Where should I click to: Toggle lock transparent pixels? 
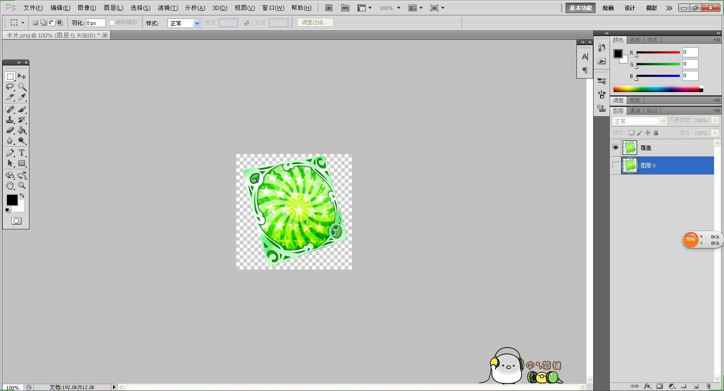coord(631,133)
